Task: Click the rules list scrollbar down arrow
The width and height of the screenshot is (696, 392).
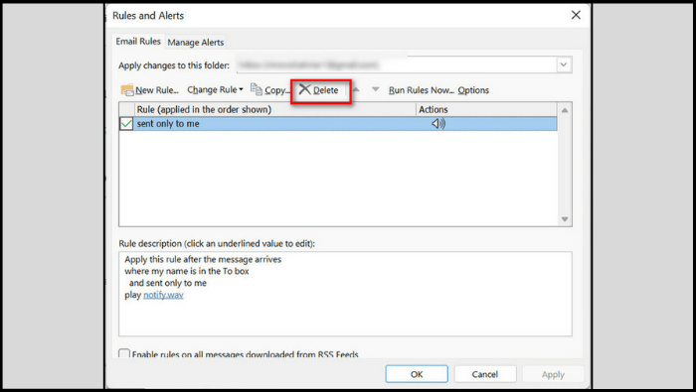Action: pos(565,219)
